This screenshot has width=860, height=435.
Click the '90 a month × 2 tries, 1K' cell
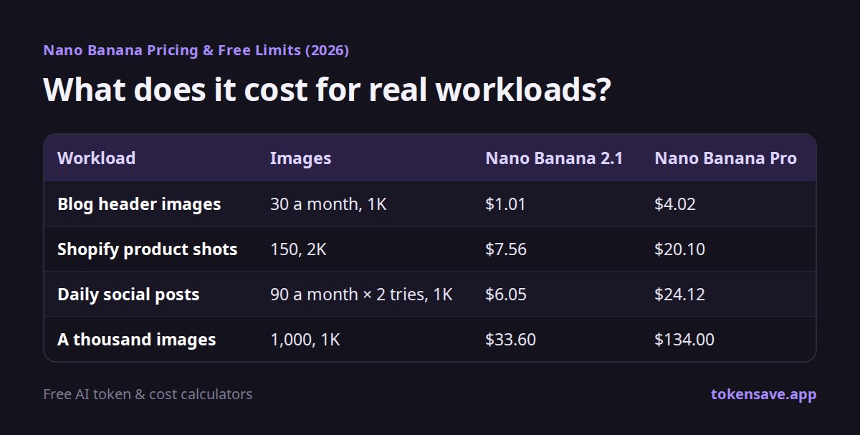[361, 295]
